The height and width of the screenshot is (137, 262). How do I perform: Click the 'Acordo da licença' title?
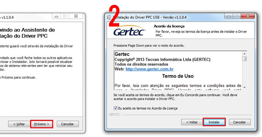coord(169,26)
